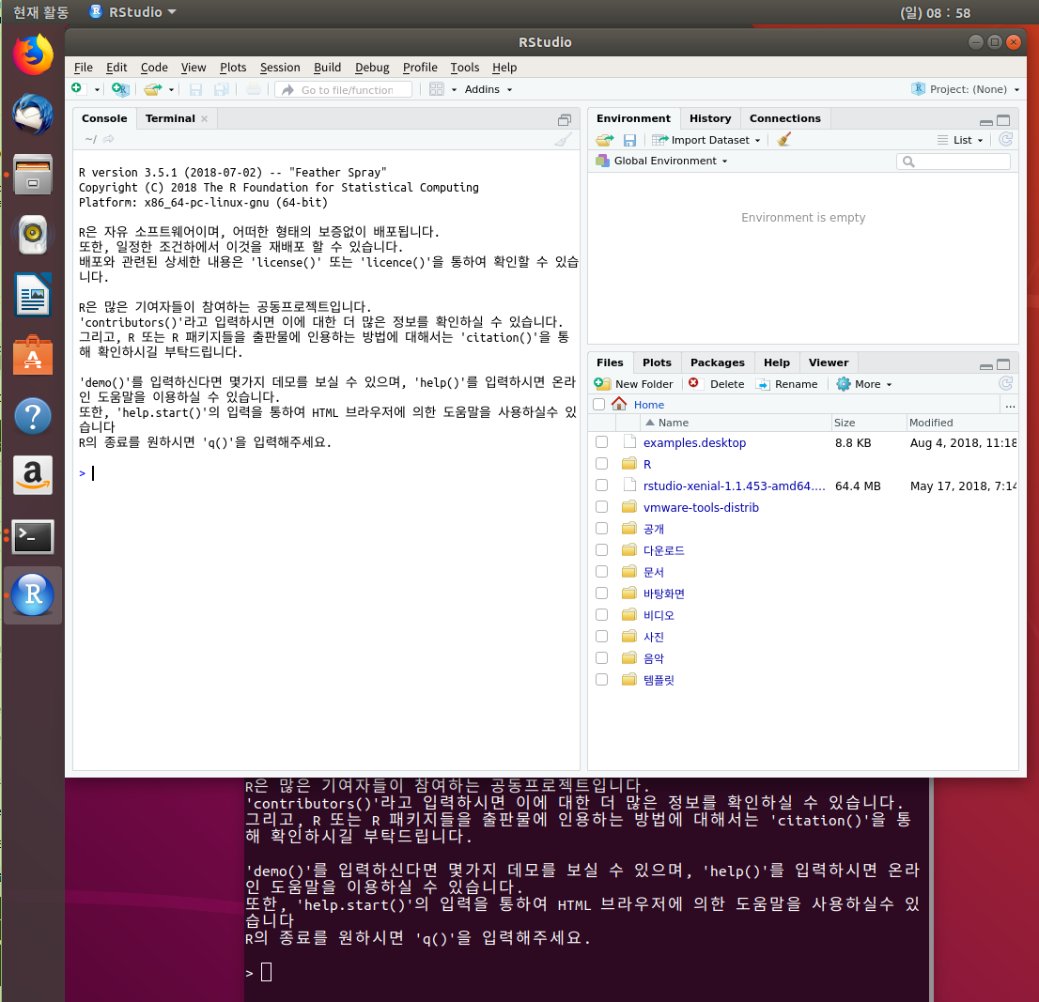Open the Terminal from the dock
The height and width of the screenshot is (1002, 1039).
(x=33, y=536)
